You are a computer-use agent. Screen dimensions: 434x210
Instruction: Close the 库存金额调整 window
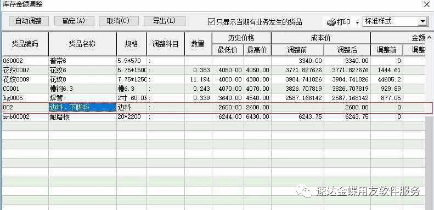pyautogui.click(x=426, y=5)
